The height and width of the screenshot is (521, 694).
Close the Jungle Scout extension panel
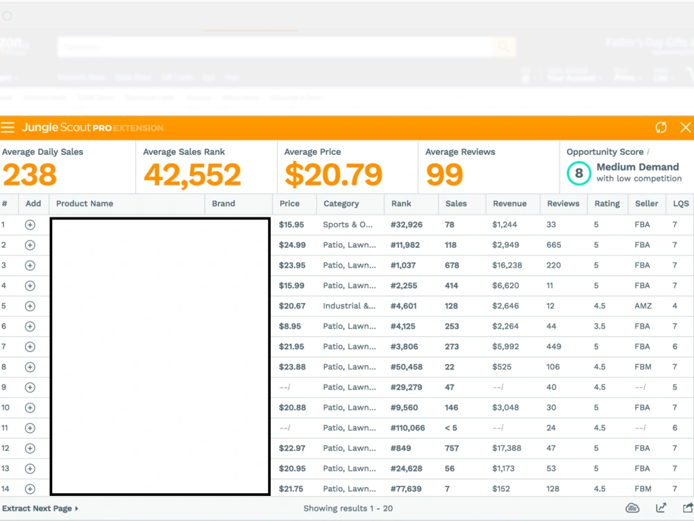pos(685,128)
